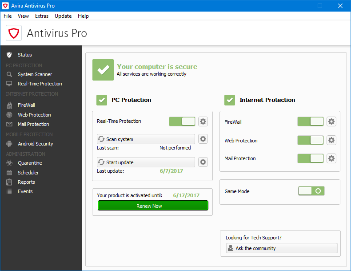This screenshot has width=351, height=271.
Task: Select Quarantine biohazard icon in sidebar
Action: coord(9,163)
